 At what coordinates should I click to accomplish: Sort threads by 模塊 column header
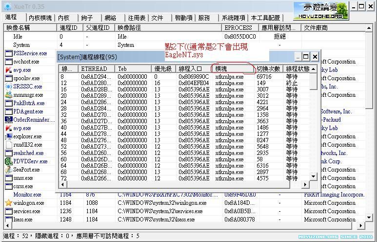(x=233, y=69)
